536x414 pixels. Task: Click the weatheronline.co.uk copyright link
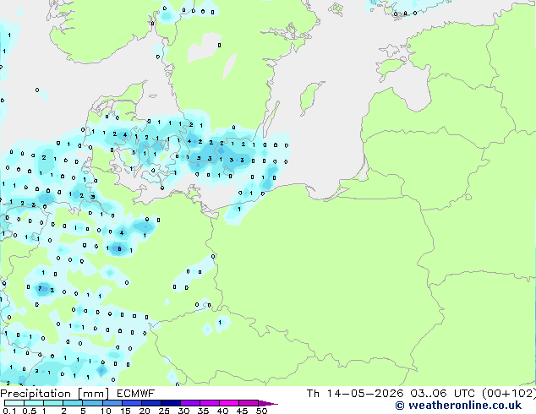tap(458, 406)
